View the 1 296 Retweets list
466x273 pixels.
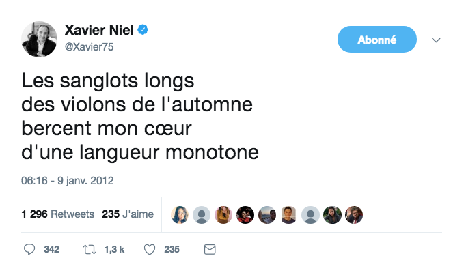pos(57,214)
